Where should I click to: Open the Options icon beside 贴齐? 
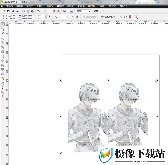(104, 11)
